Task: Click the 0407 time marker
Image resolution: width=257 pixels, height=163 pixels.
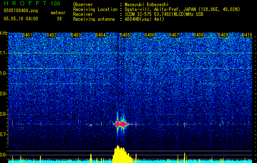Action: click(174, 35)
